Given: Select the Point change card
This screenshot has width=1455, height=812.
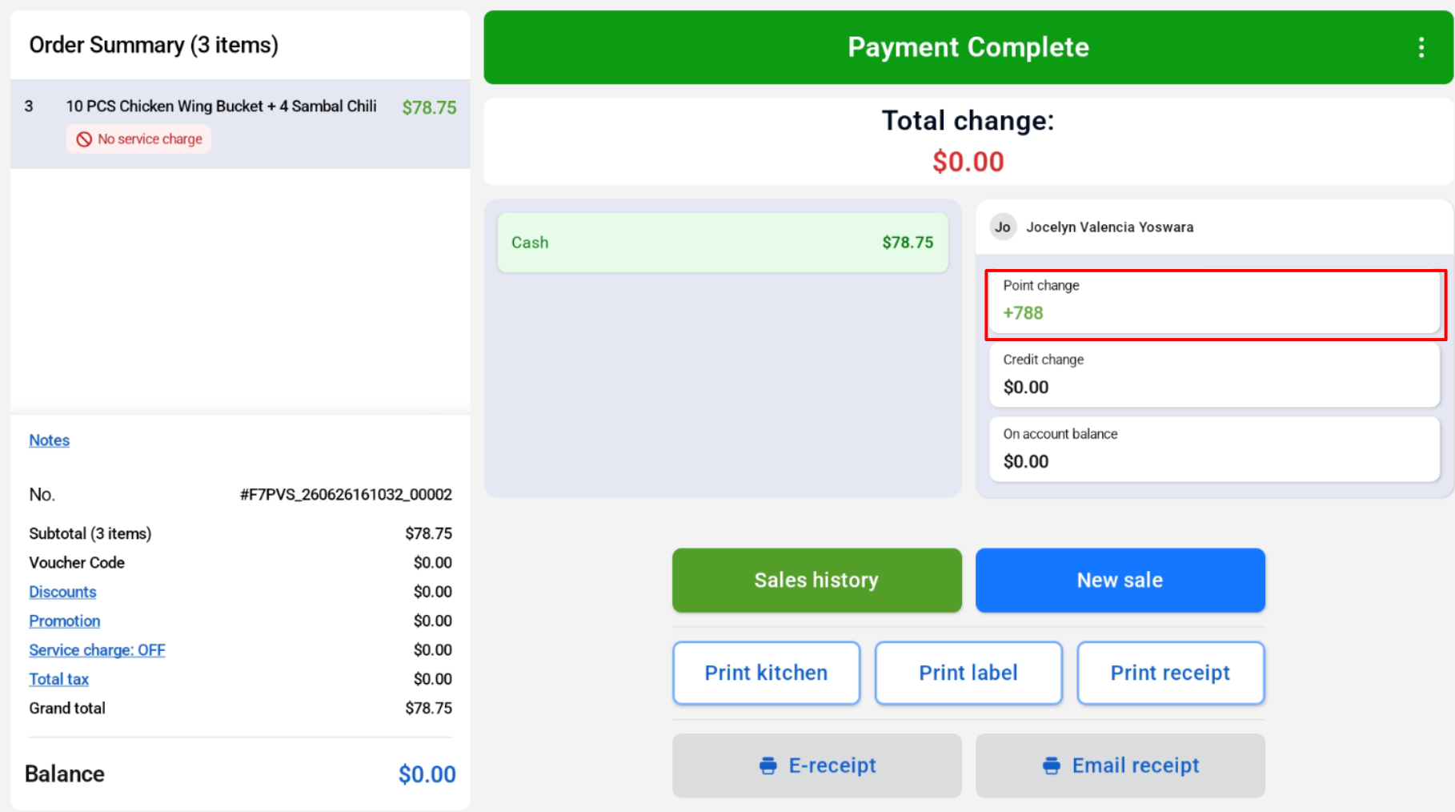Looking at the screenshot, I should pos(1214,303).
